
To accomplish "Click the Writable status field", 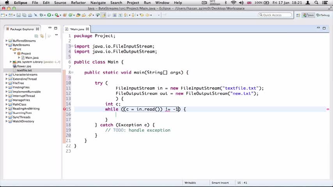I will pyautogui.click(x=190, y=183).
